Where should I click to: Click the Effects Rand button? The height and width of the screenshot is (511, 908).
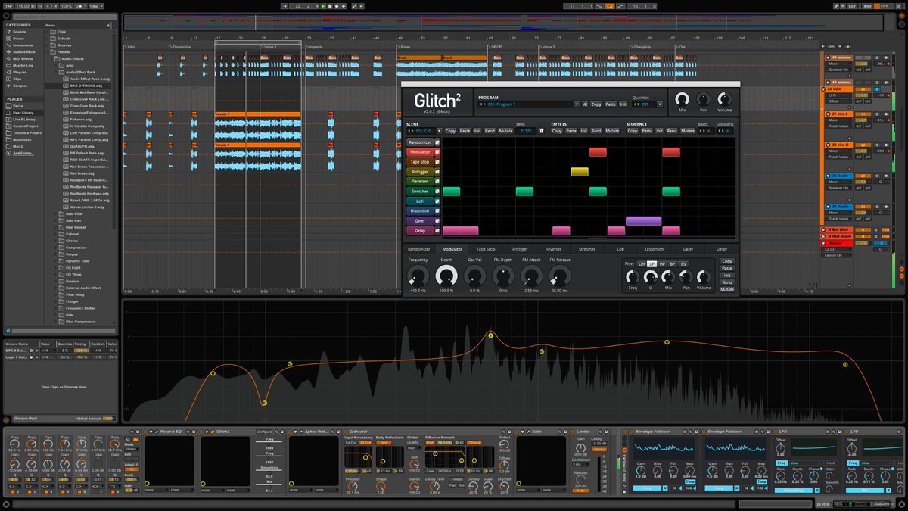596,131
